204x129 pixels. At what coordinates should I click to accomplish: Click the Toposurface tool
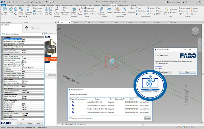38,11
